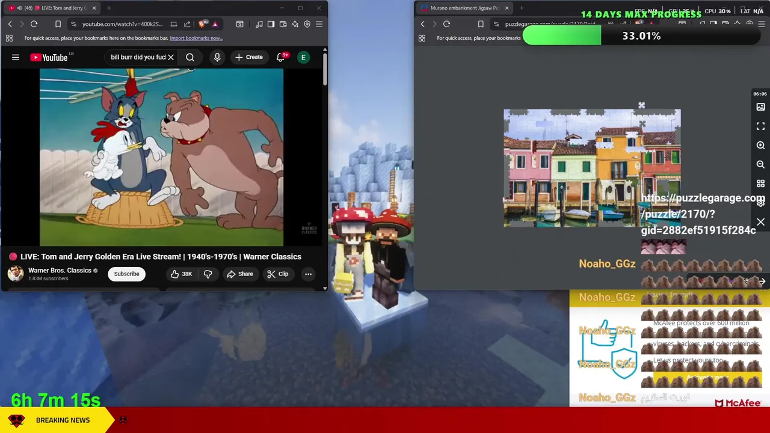Show puzzle preview image icon

click(x=760, y=107)
